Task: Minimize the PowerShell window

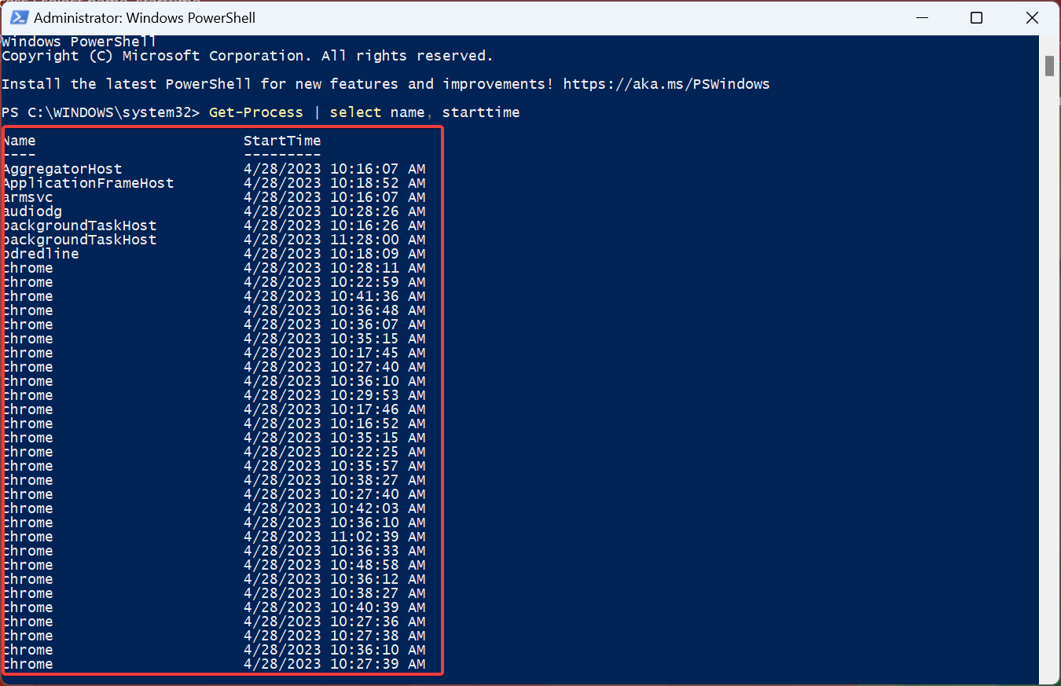Action: coord(922,17)
